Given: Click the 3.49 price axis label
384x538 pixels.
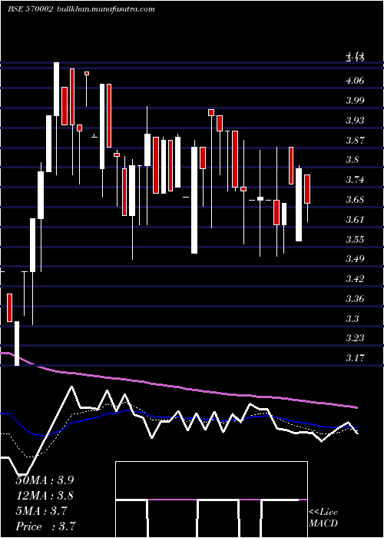Looking at the screenshot, I should coord(355,259).
